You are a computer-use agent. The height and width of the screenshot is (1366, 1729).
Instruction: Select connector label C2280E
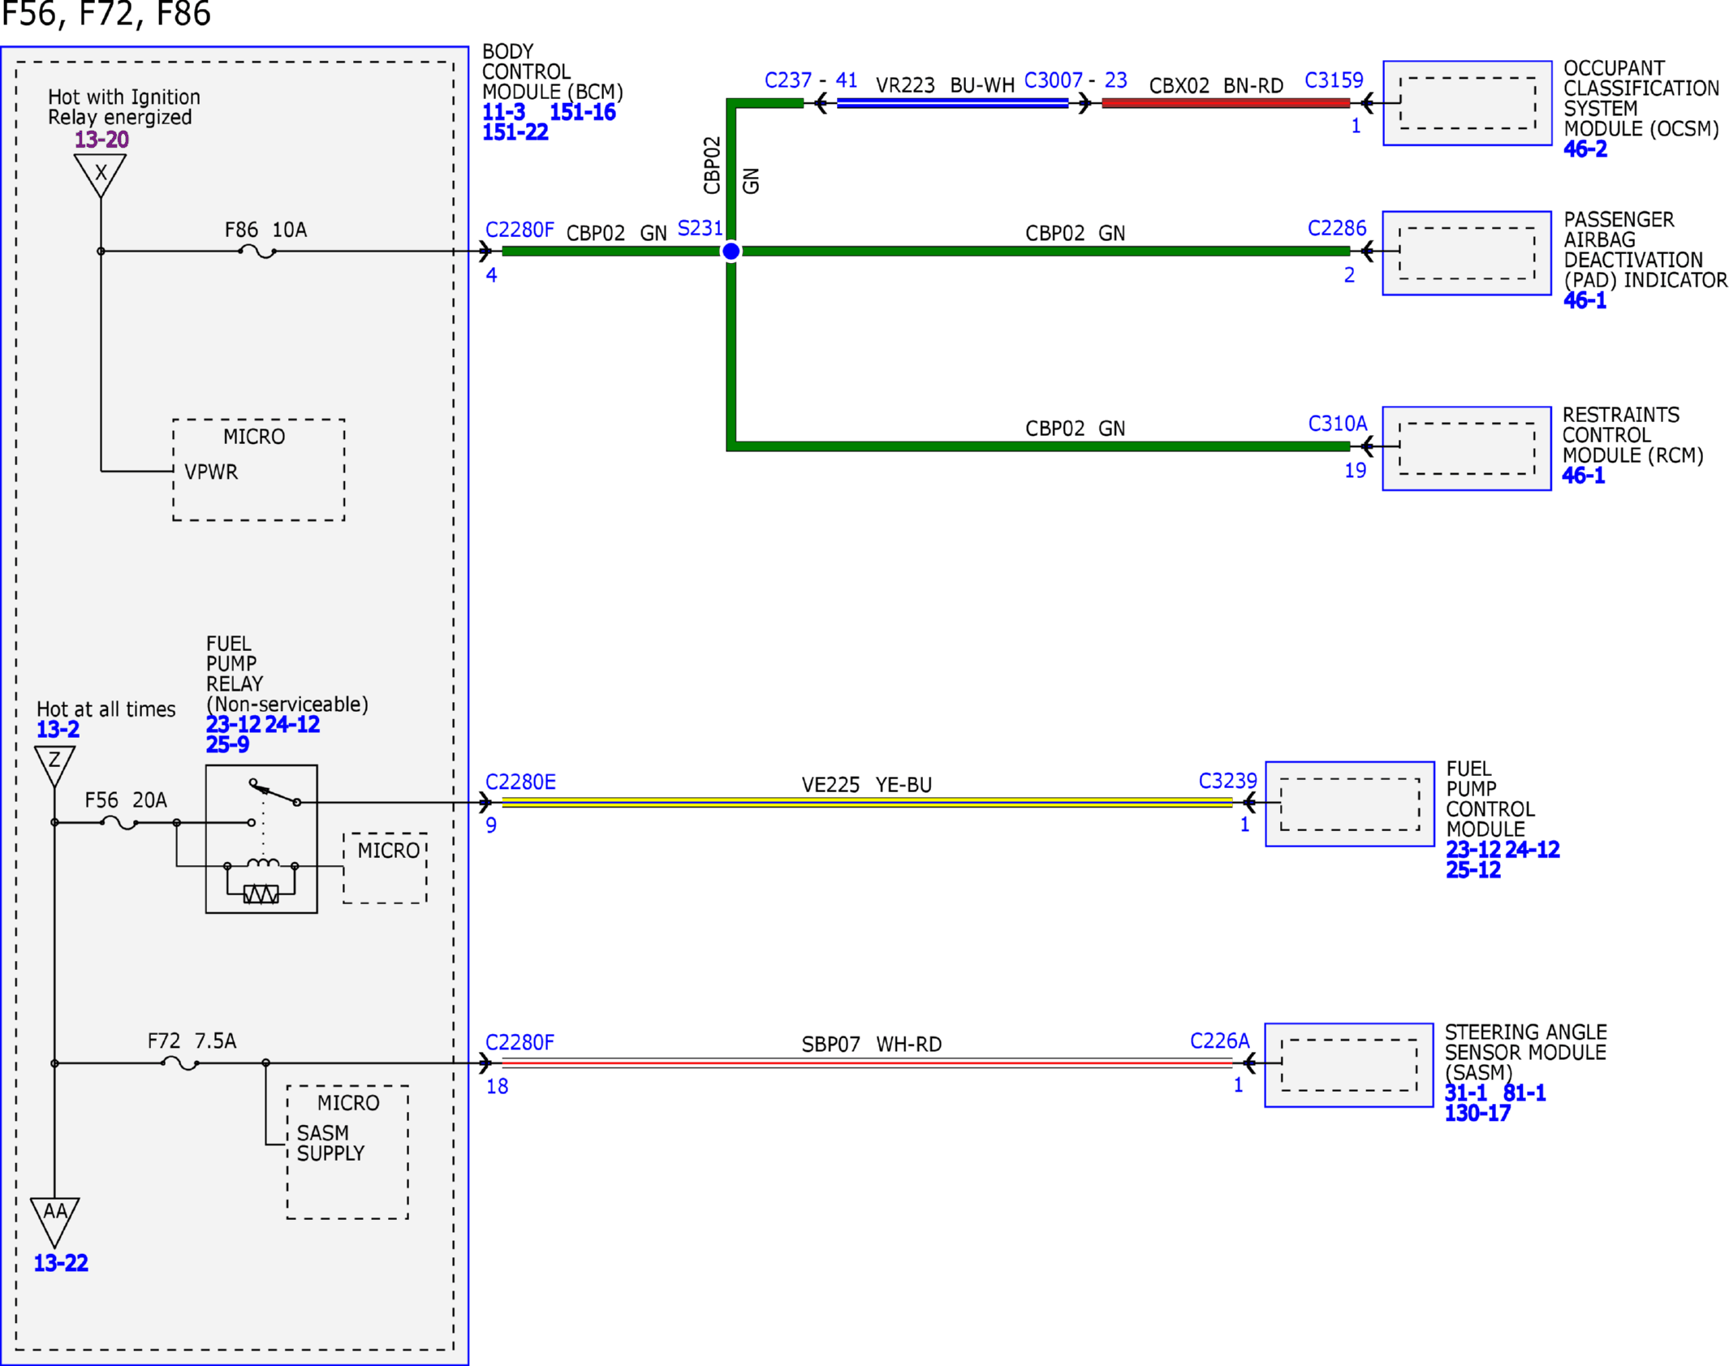(520, 782)
